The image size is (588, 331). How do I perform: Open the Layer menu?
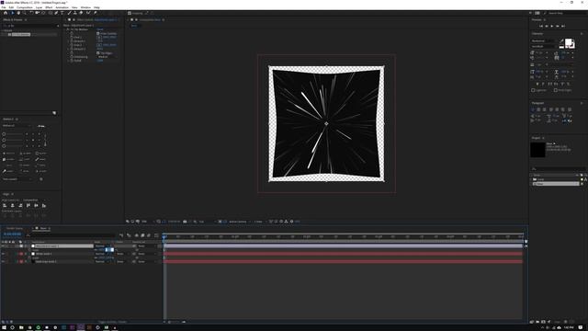(39, 7)
